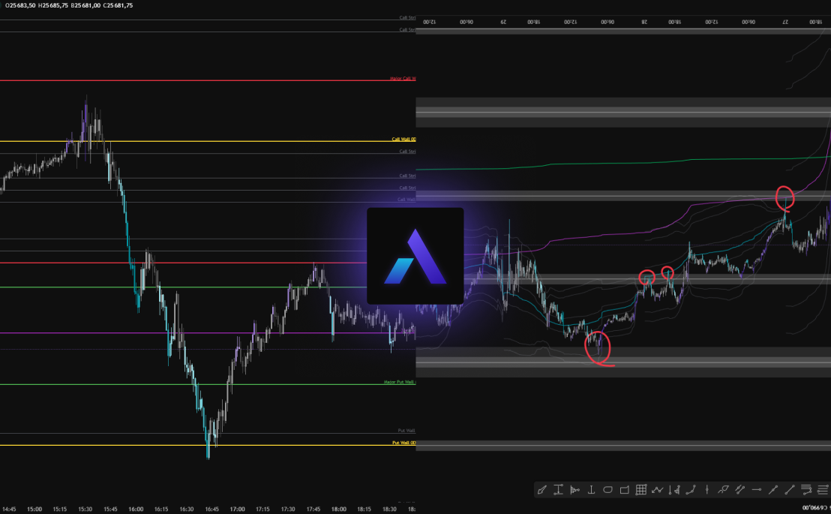Click the 16:30 time axis label
Viewport: 831px width, 514px height.
click(x=187, y=509)
